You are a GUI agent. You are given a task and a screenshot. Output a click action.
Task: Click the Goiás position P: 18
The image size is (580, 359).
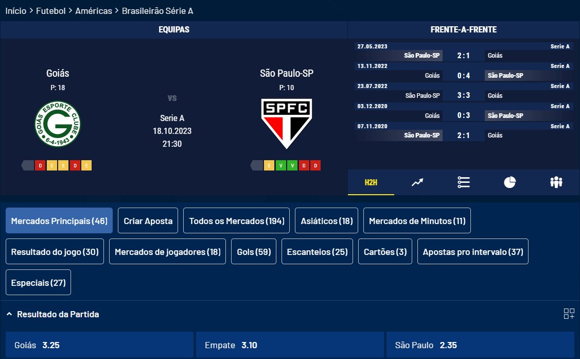[x=58, y=88]
